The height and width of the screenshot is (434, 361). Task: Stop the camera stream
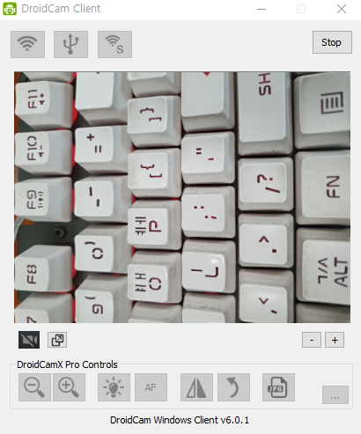332,42
